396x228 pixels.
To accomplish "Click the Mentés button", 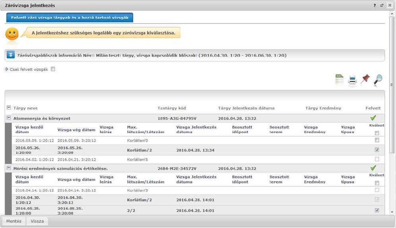I will [x=14, y=221].
